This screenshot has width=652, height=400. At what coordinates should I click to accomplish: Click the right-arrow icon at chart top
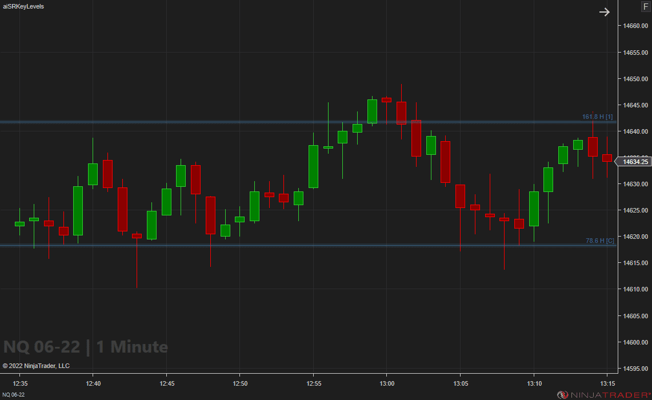604,12
